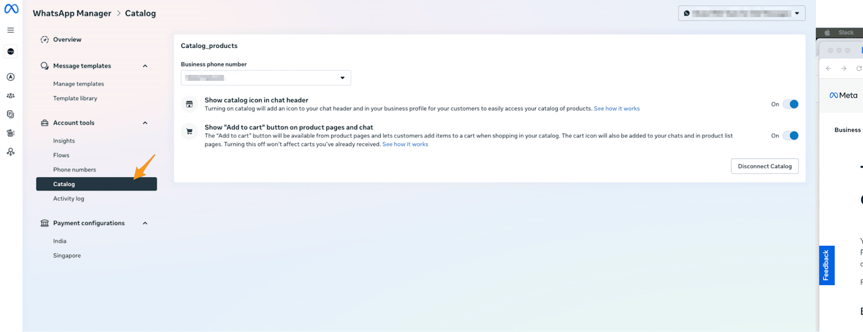Image resolution: width=863 pixels, height=332 pixels.
Task: Click the posts document icon in the left rail
Action: (10, 114)
